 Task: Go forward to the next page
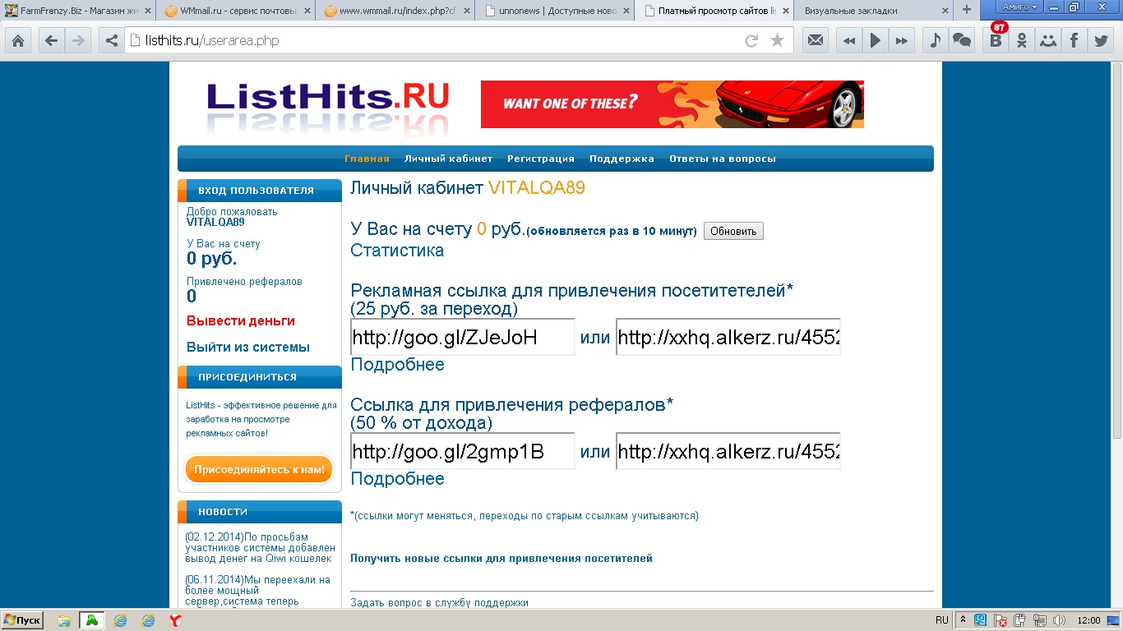tap(78, 40)
